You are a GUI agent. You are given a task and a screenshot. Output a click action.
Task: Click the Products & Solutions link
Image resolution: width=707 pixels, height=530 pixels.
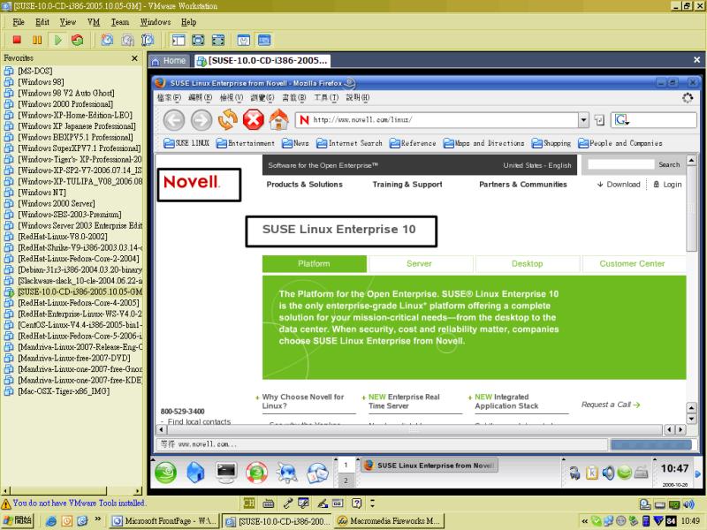[x=304, y=185]
